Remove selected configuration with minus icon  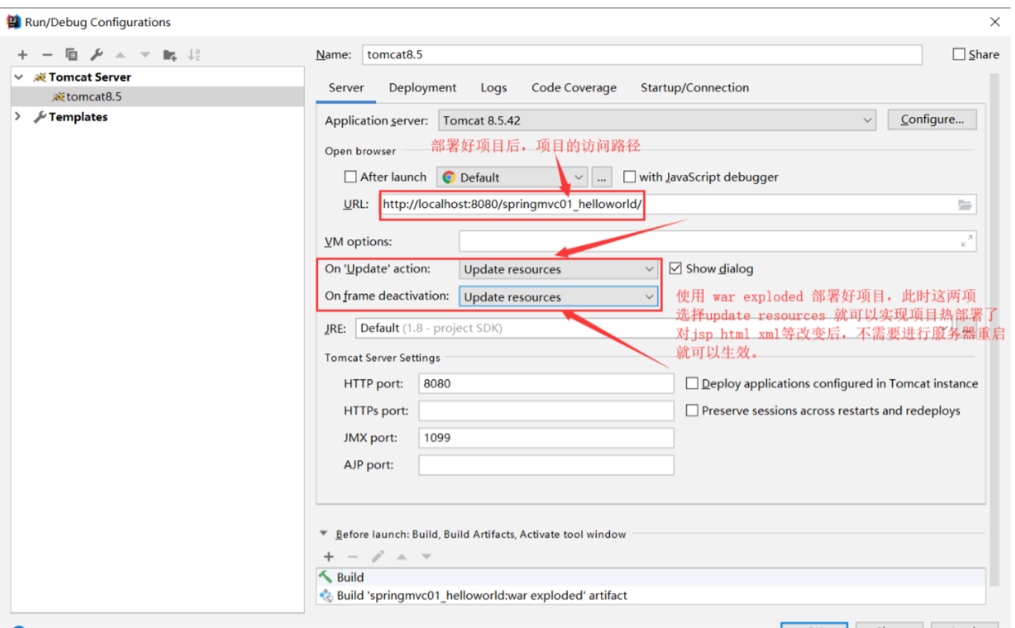click(x=47, y=54)
